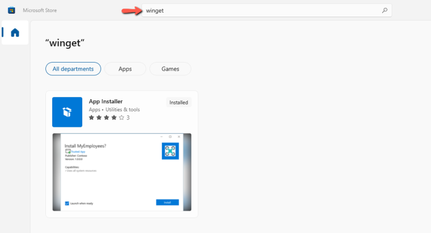
Task: Click the close X in preview window
Action: point(179,137)
